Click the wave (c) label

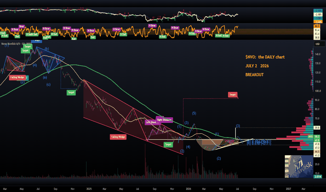48,84
